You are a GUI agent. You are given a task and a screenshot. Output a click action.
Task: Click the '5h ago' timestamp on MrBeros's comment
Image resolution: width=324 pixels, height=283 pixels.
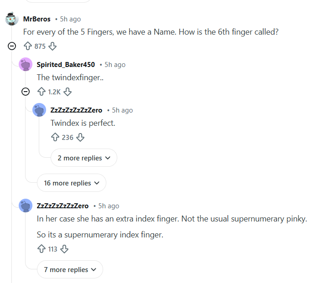tap(70, 19)
